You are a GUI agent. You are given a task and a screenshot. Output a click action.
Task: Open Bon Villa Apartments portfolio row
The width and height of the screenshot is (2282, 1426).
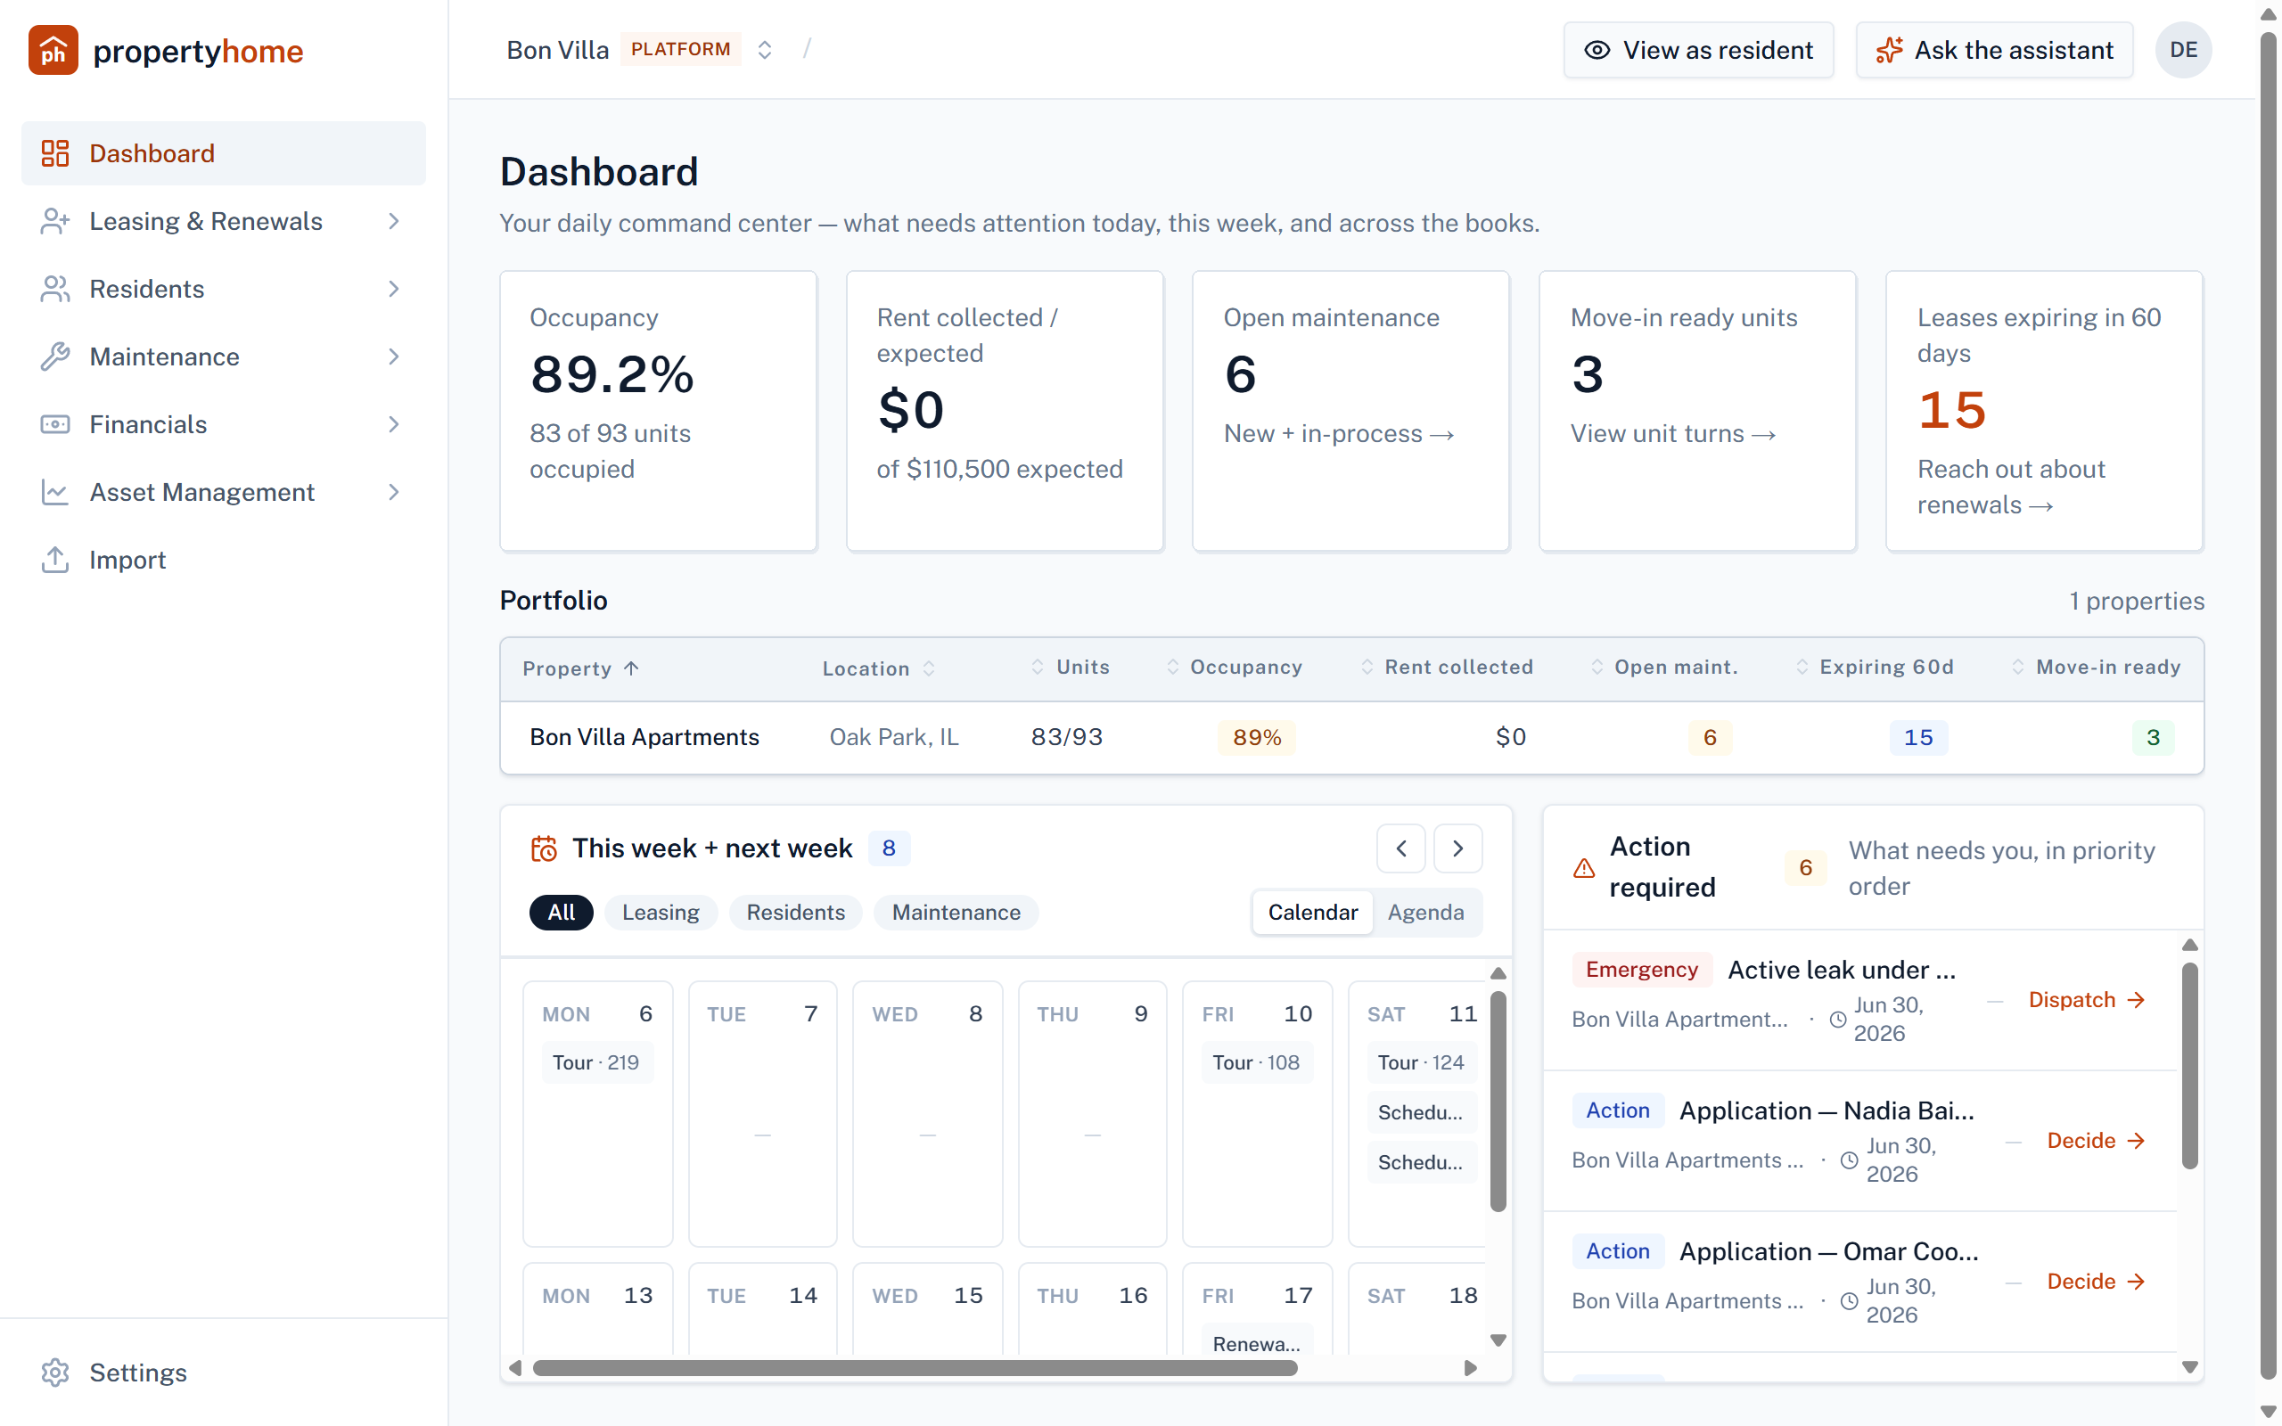coord(1351,738)
